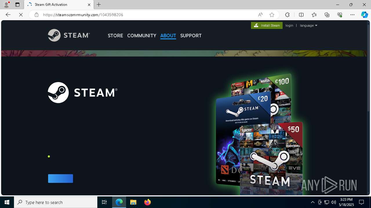Click the large Steam logo on page
The height and width of the screenshot is (208, 371).
tap(83, 92)
